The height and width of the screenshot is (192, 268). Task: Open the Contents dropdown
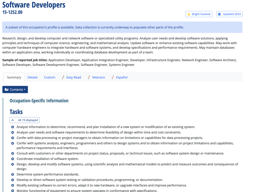pyautogui.click(x=15, y=90)
